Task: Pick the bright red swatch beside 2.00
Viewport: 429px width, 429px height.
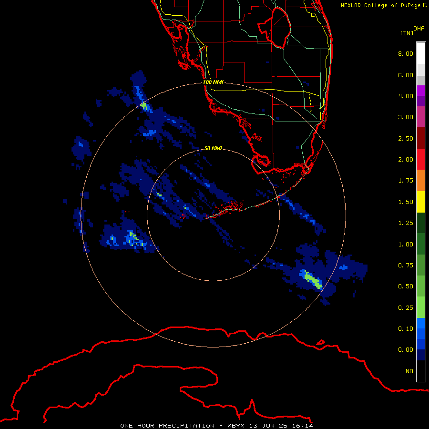Action: tap(421, 159)
